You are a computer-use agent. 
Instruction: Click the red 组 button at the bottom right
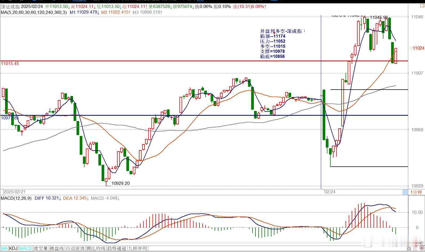[x=415, y=248]
